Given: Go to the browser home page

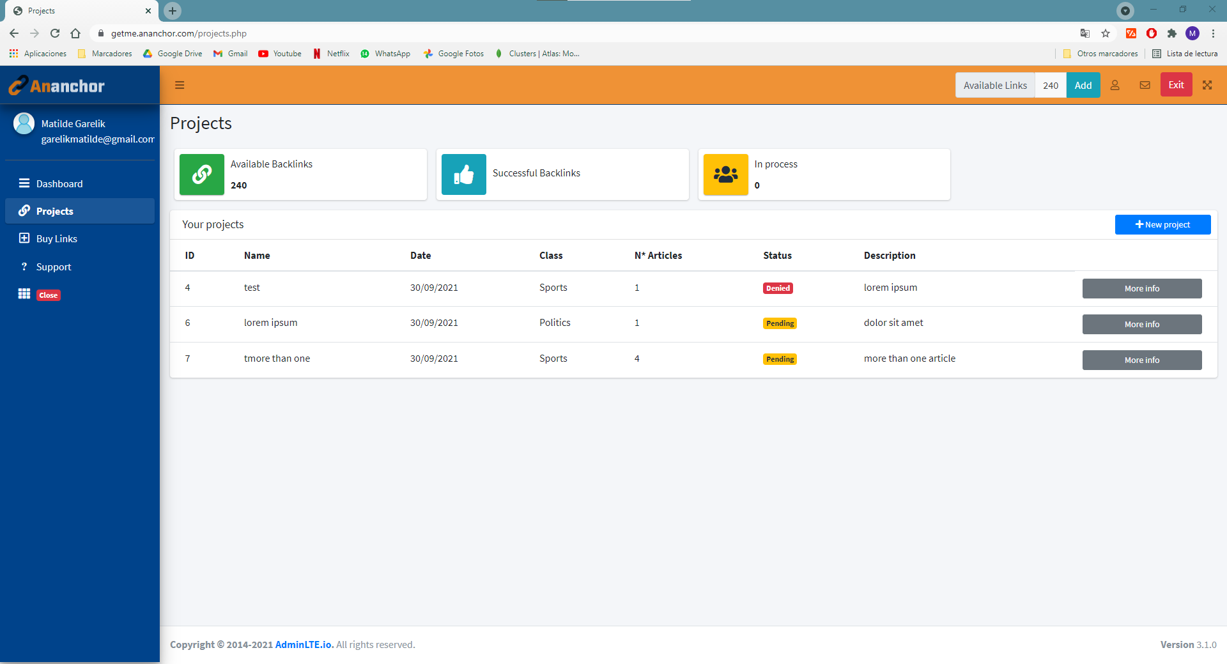Looking at the screenshot, I should pos(75,33).
